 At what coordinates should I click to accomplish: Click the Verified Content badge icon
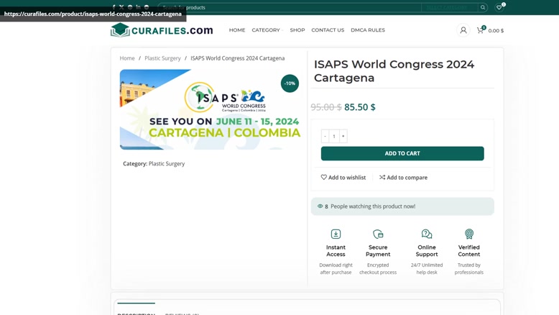469,234
